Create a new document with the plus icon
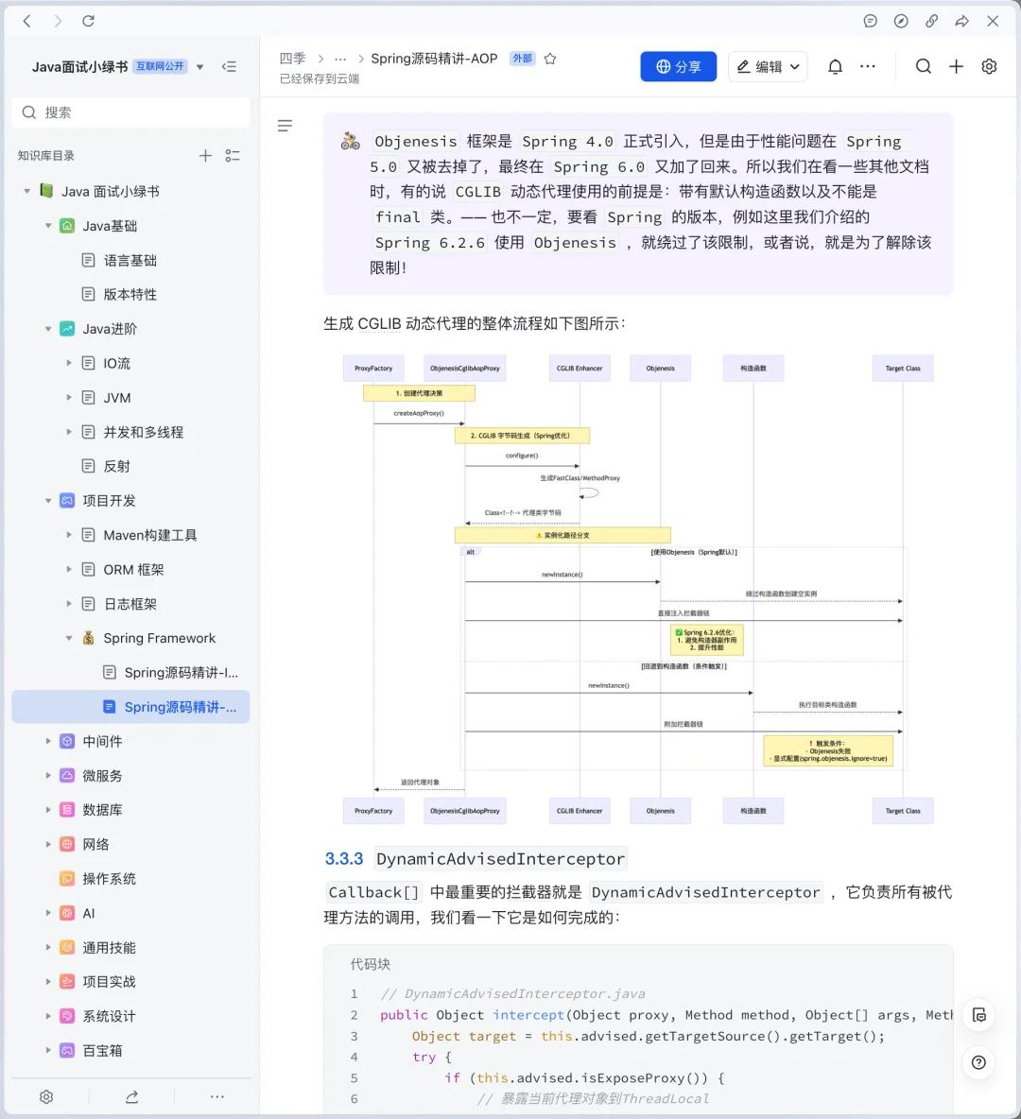1021x1119 pixels. (x=956, y=66)
